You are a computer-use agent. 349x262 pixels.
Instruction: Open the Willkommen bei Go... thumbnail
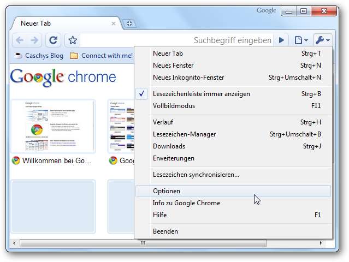[53, 126]
